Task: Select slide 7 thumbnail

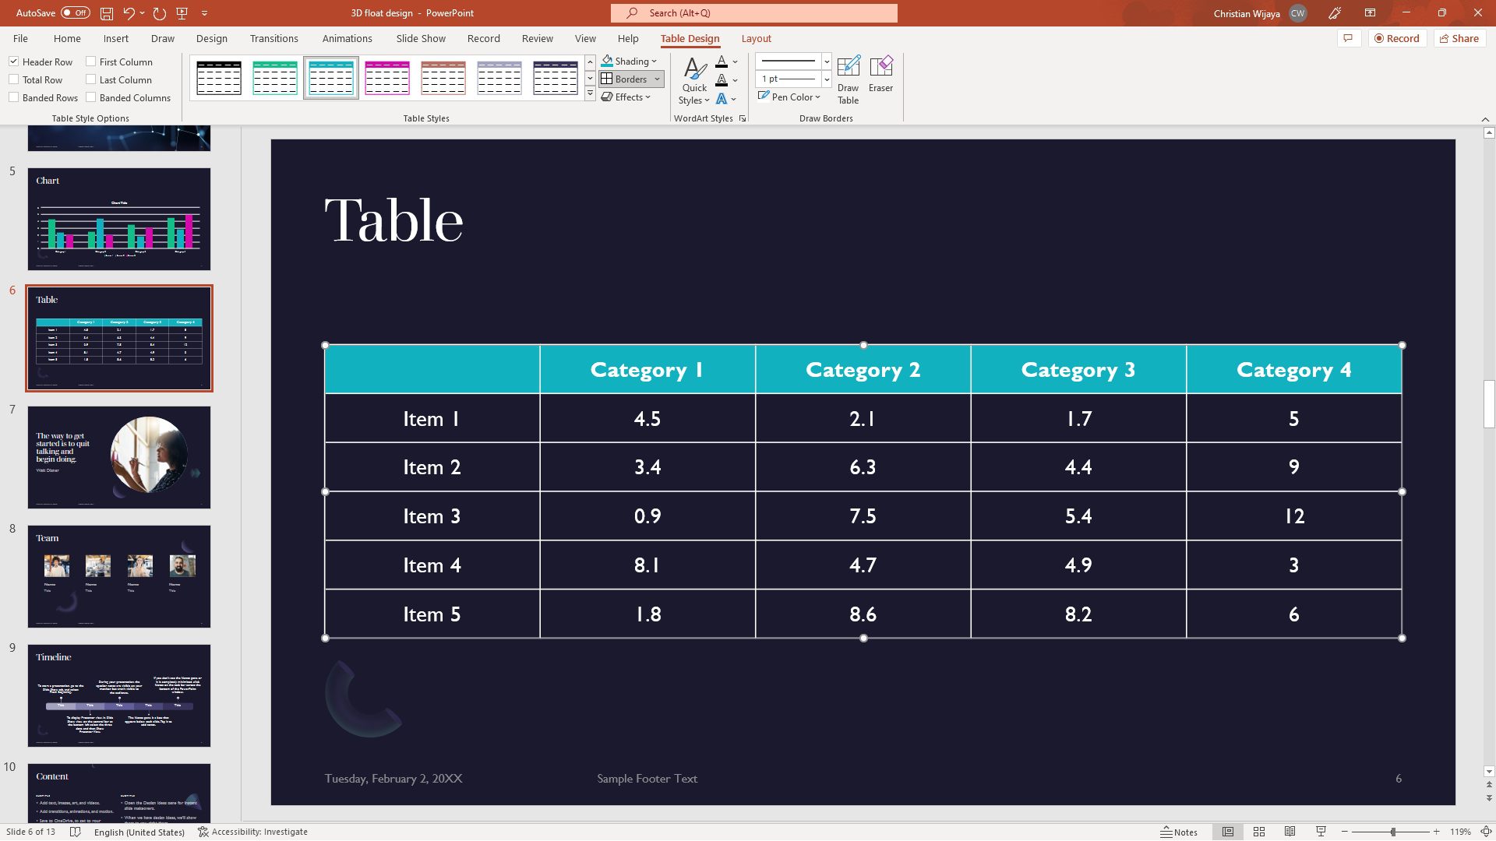Action: click(119, 457)
